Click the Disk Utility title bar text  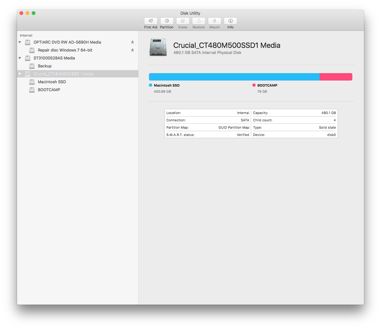pos(190,13)
